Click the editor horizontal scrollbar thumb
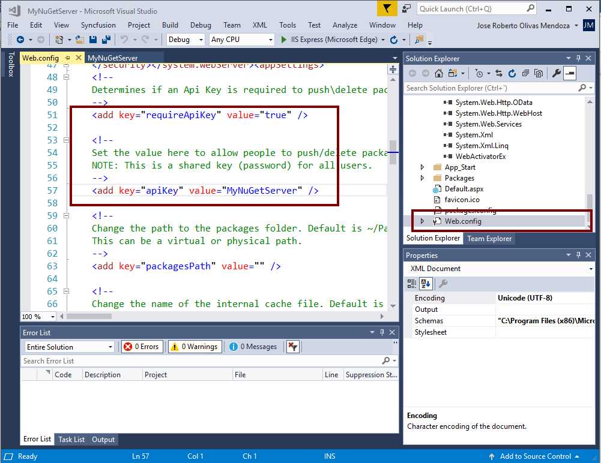 [89, 316]
